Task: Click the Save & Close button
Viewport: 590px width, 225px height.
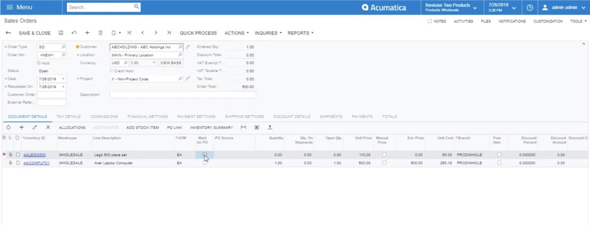Action: point(35,33)
